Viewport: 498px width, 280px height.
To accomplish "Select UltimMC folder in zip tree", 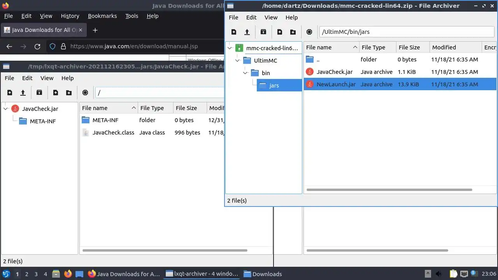I will [266, 61].
